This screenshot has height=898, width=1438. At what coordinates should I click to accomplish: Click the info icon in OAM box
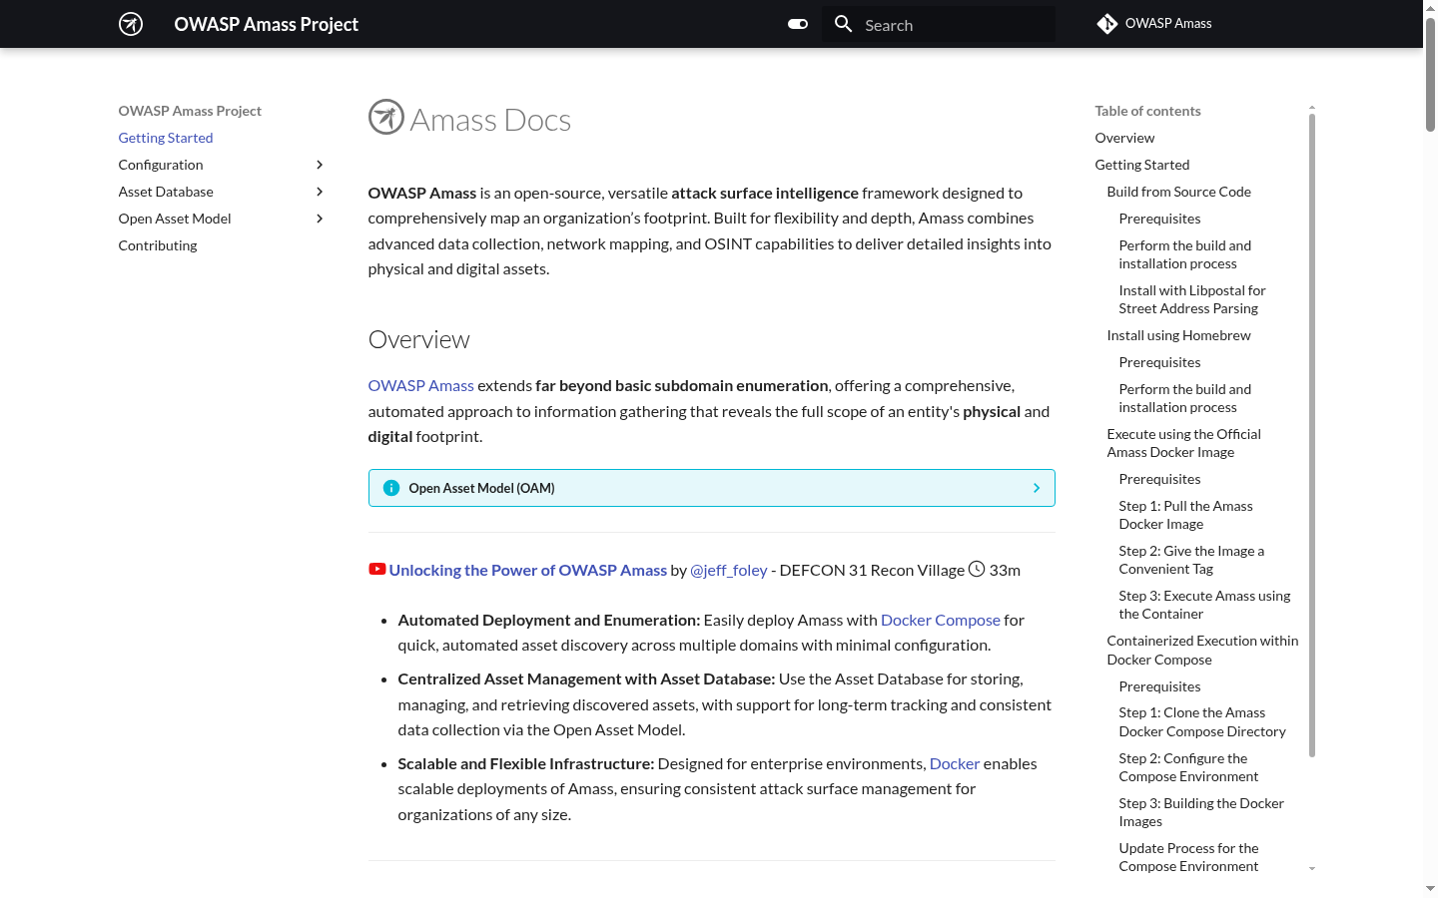pos(391,488)
